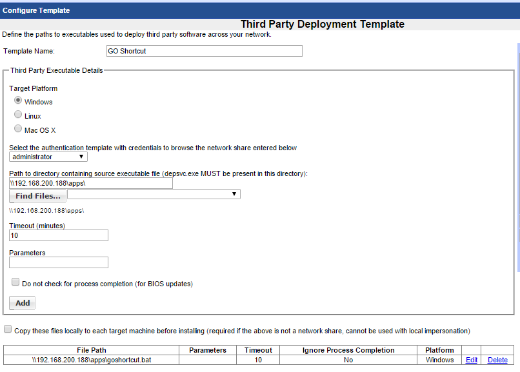Expand the file list dropdown beside Find Files

click(x=154, y=194)
